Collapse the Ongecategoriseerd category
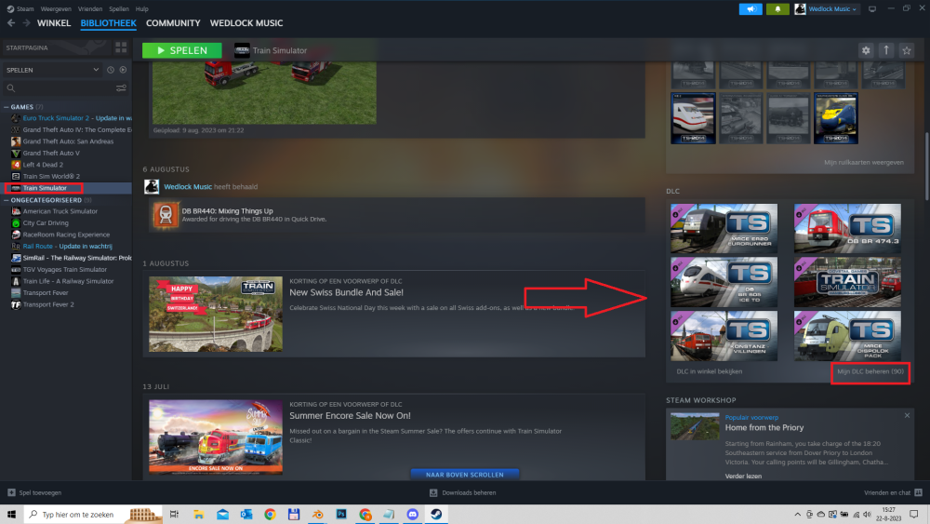Viewport: 930px width, 524px height. [x=6, y=200]
